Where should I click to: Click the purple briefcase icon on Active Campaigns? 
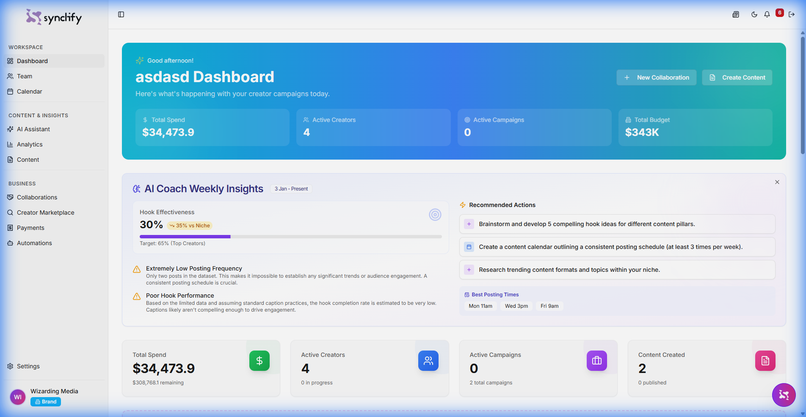point(596,360)
